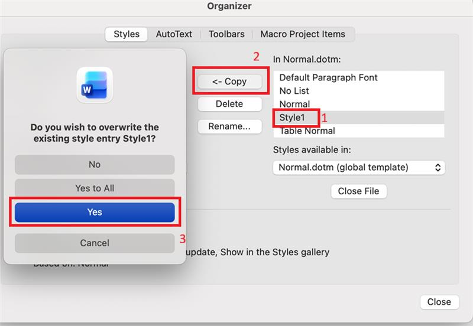This screenshot has width=473, height=326.
Task: Open the AutoText tab
Action: click(x=174, y=34)
